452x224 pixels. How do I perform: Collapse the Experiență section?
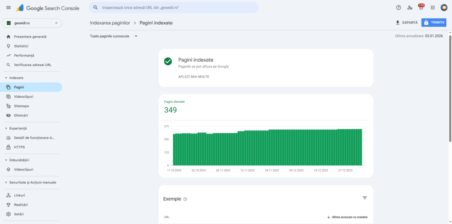[6, 128]
